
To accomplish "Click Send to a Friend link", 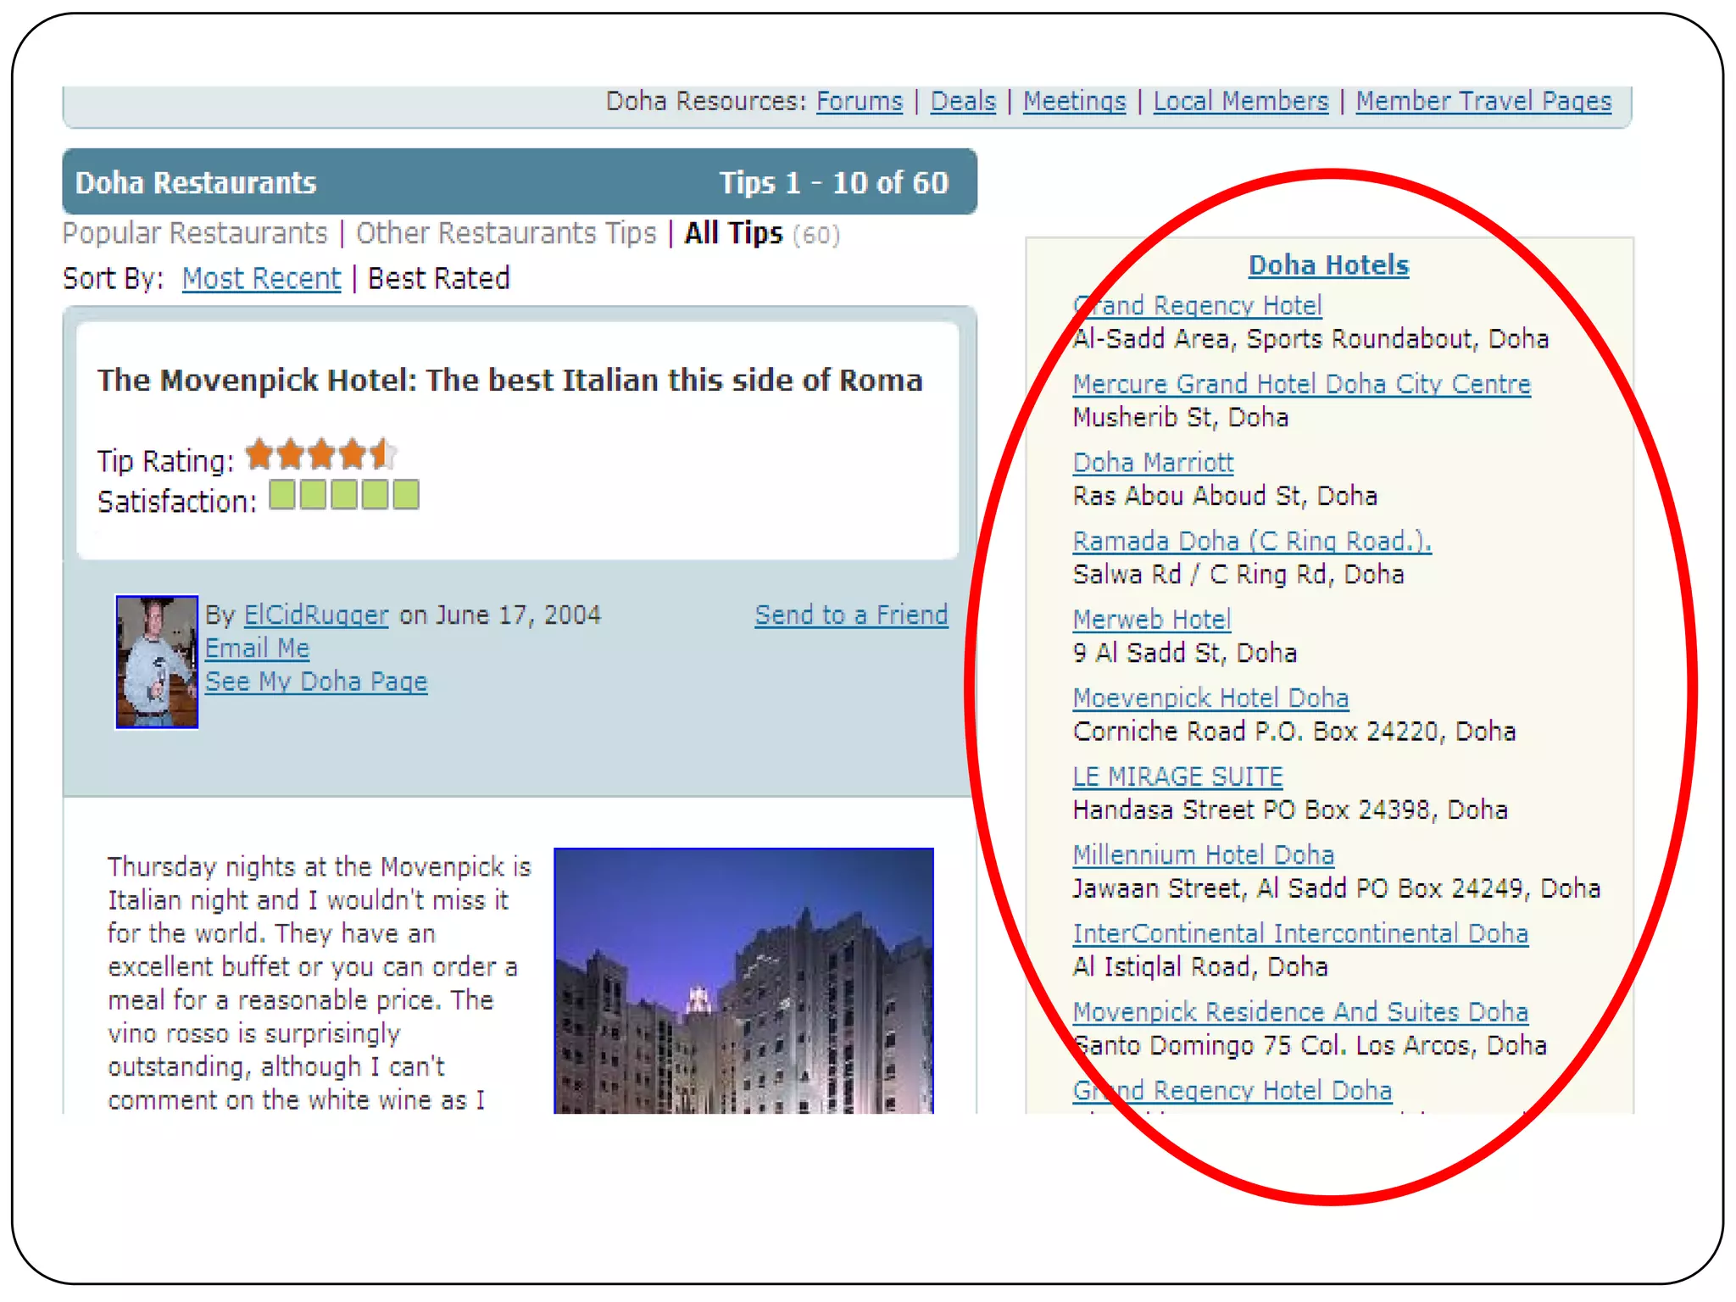I will point(851,615).
